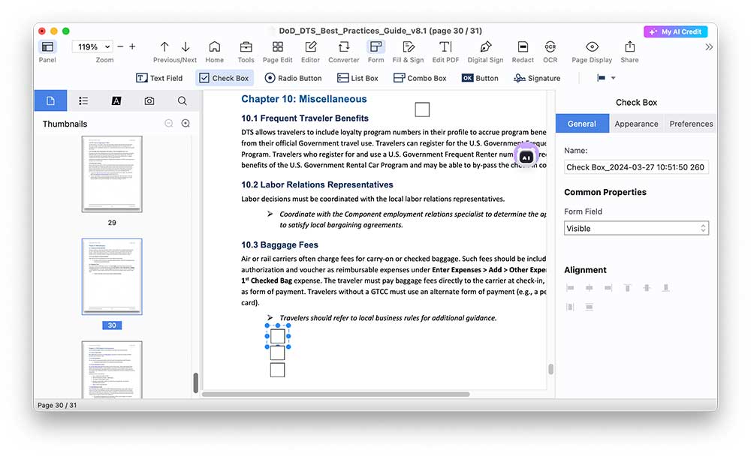Show the annotations panel tab
This screenshot has height=456, width=751.
[x=116, y=101]
